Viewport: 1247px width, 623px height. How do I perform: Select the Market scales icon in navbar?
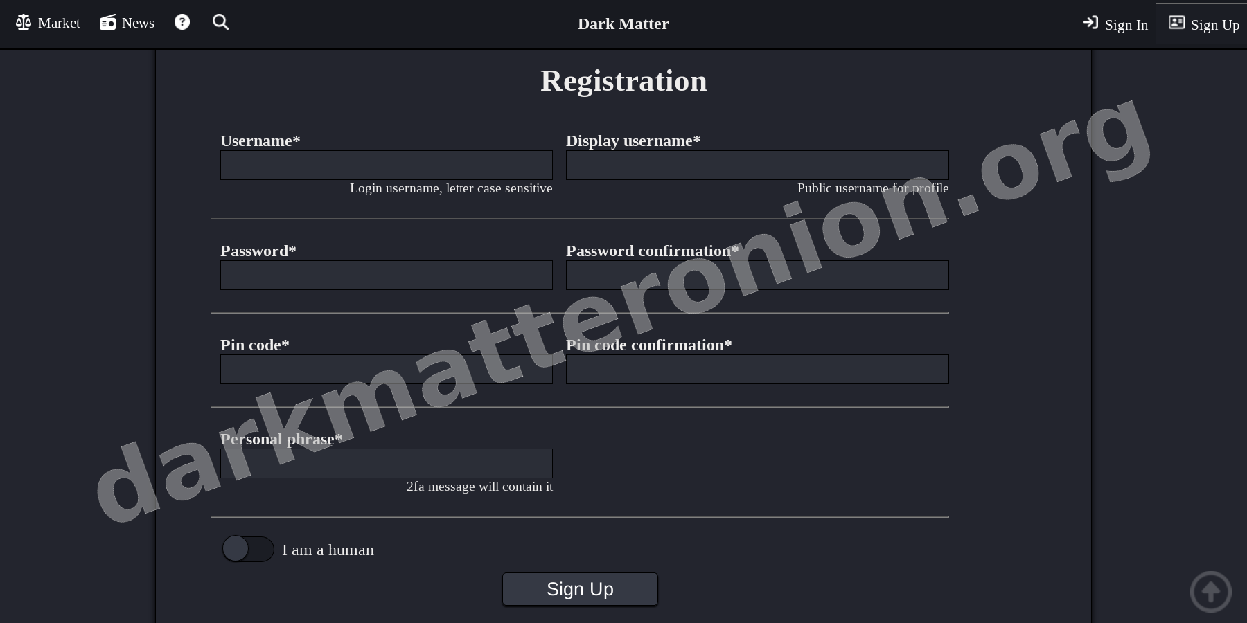[23, 21]
